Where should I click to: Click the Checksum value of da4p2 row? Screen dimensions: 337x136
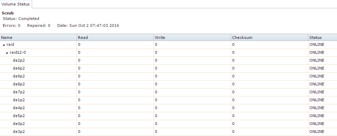point(234,108)
